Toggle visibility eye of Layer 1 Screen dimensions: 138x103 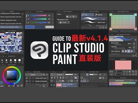pyautogui.click(x=52, y=85)
